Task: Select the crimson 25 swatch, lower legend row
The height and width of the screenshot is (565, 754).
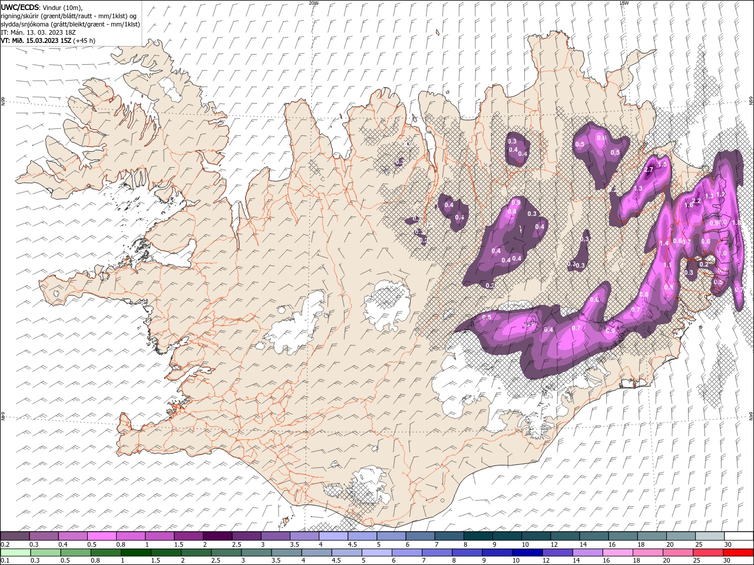Action: click(707, 552)
